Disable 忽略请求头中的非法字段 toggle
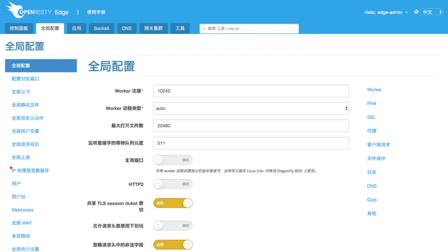 pos(173,244)
